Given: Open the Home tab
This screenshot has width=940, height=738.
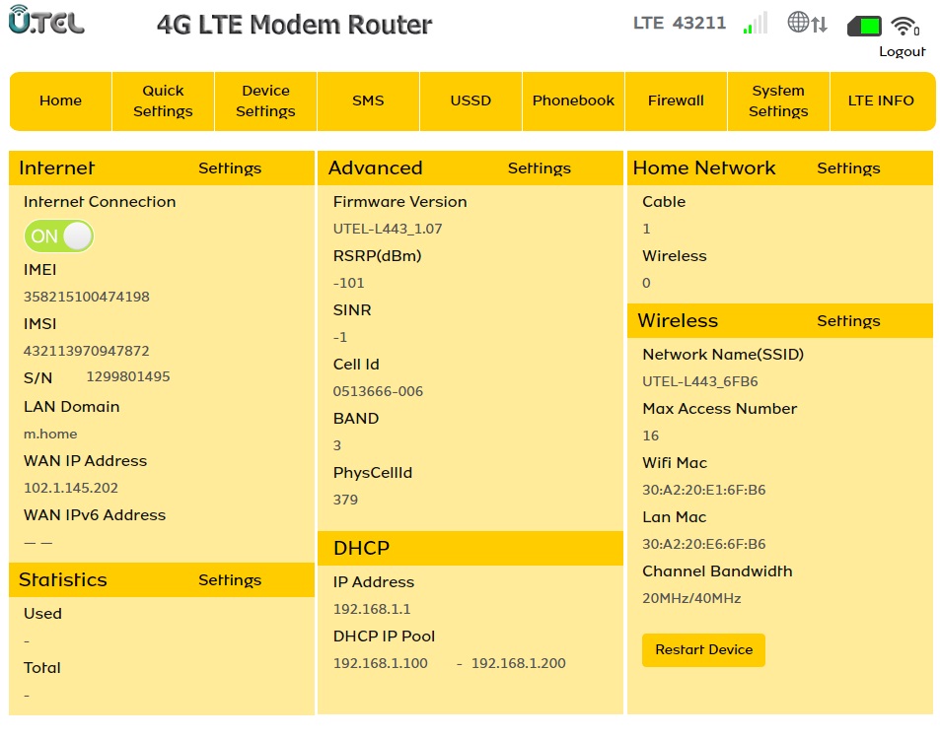Looking at the screenshot, I should 60,101.
